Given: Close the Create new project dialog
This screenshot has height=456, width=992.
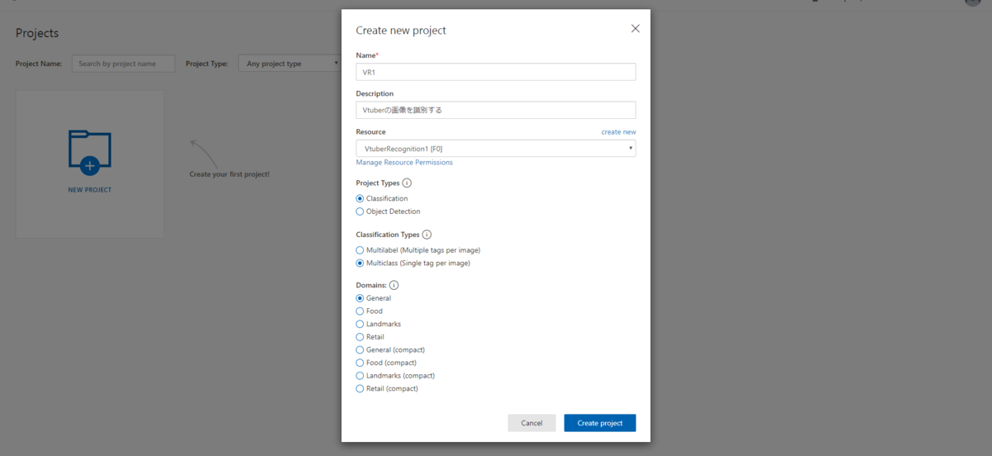Looking at the screenshot, I should point(635,28).
